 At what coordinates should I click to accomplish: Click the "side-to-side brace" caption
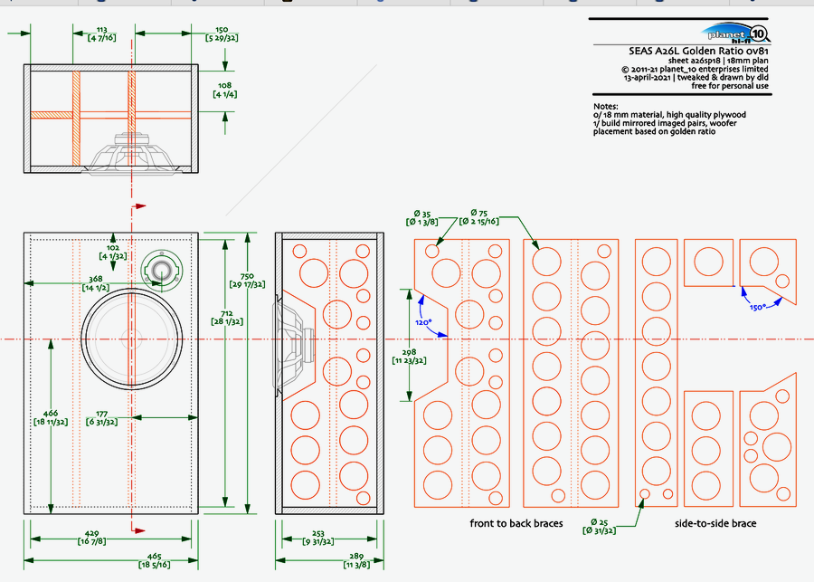pos(715,523)
